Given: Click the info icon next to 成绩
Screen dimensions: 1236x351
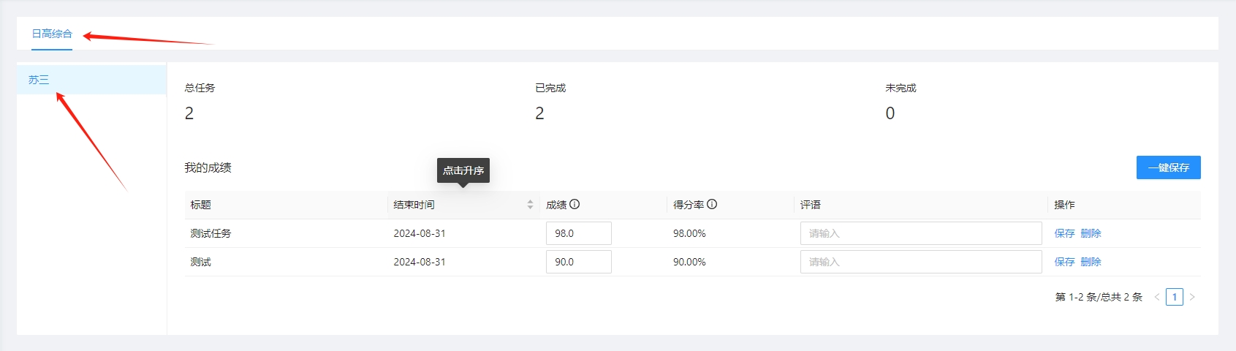Looking at the screenshot, I should (x=575, y=205).
